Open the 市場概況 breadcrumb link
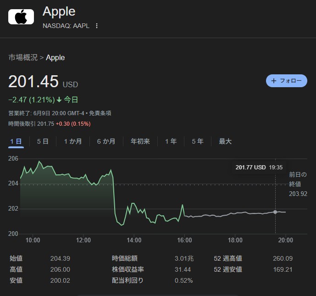The width and height of the screenshot is (316, 296). pos(23,57)
